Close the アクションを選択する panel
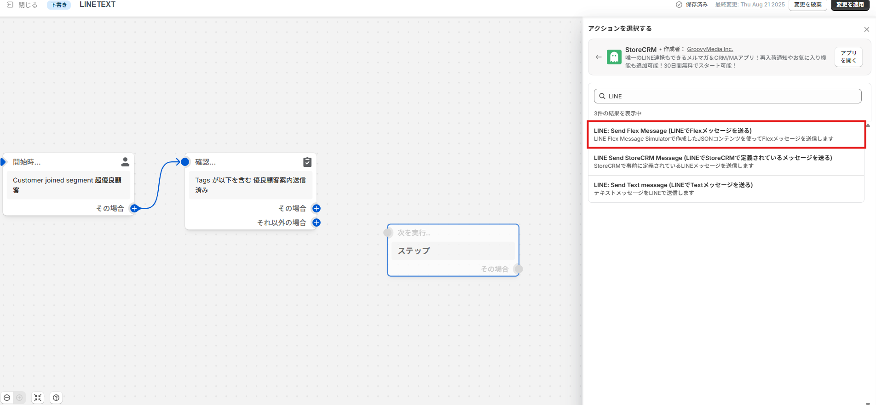This screenshot has width=876, height=405. click(x=867, y=29)
